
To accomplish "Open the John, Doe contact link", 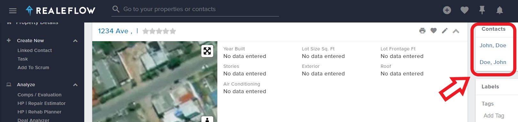I will click(x=493, y=45).
